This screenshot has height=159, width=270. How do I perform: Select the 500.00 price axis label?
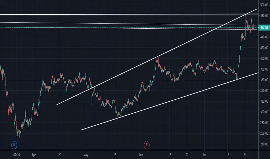pyautogui.click(x=264, y=5)
